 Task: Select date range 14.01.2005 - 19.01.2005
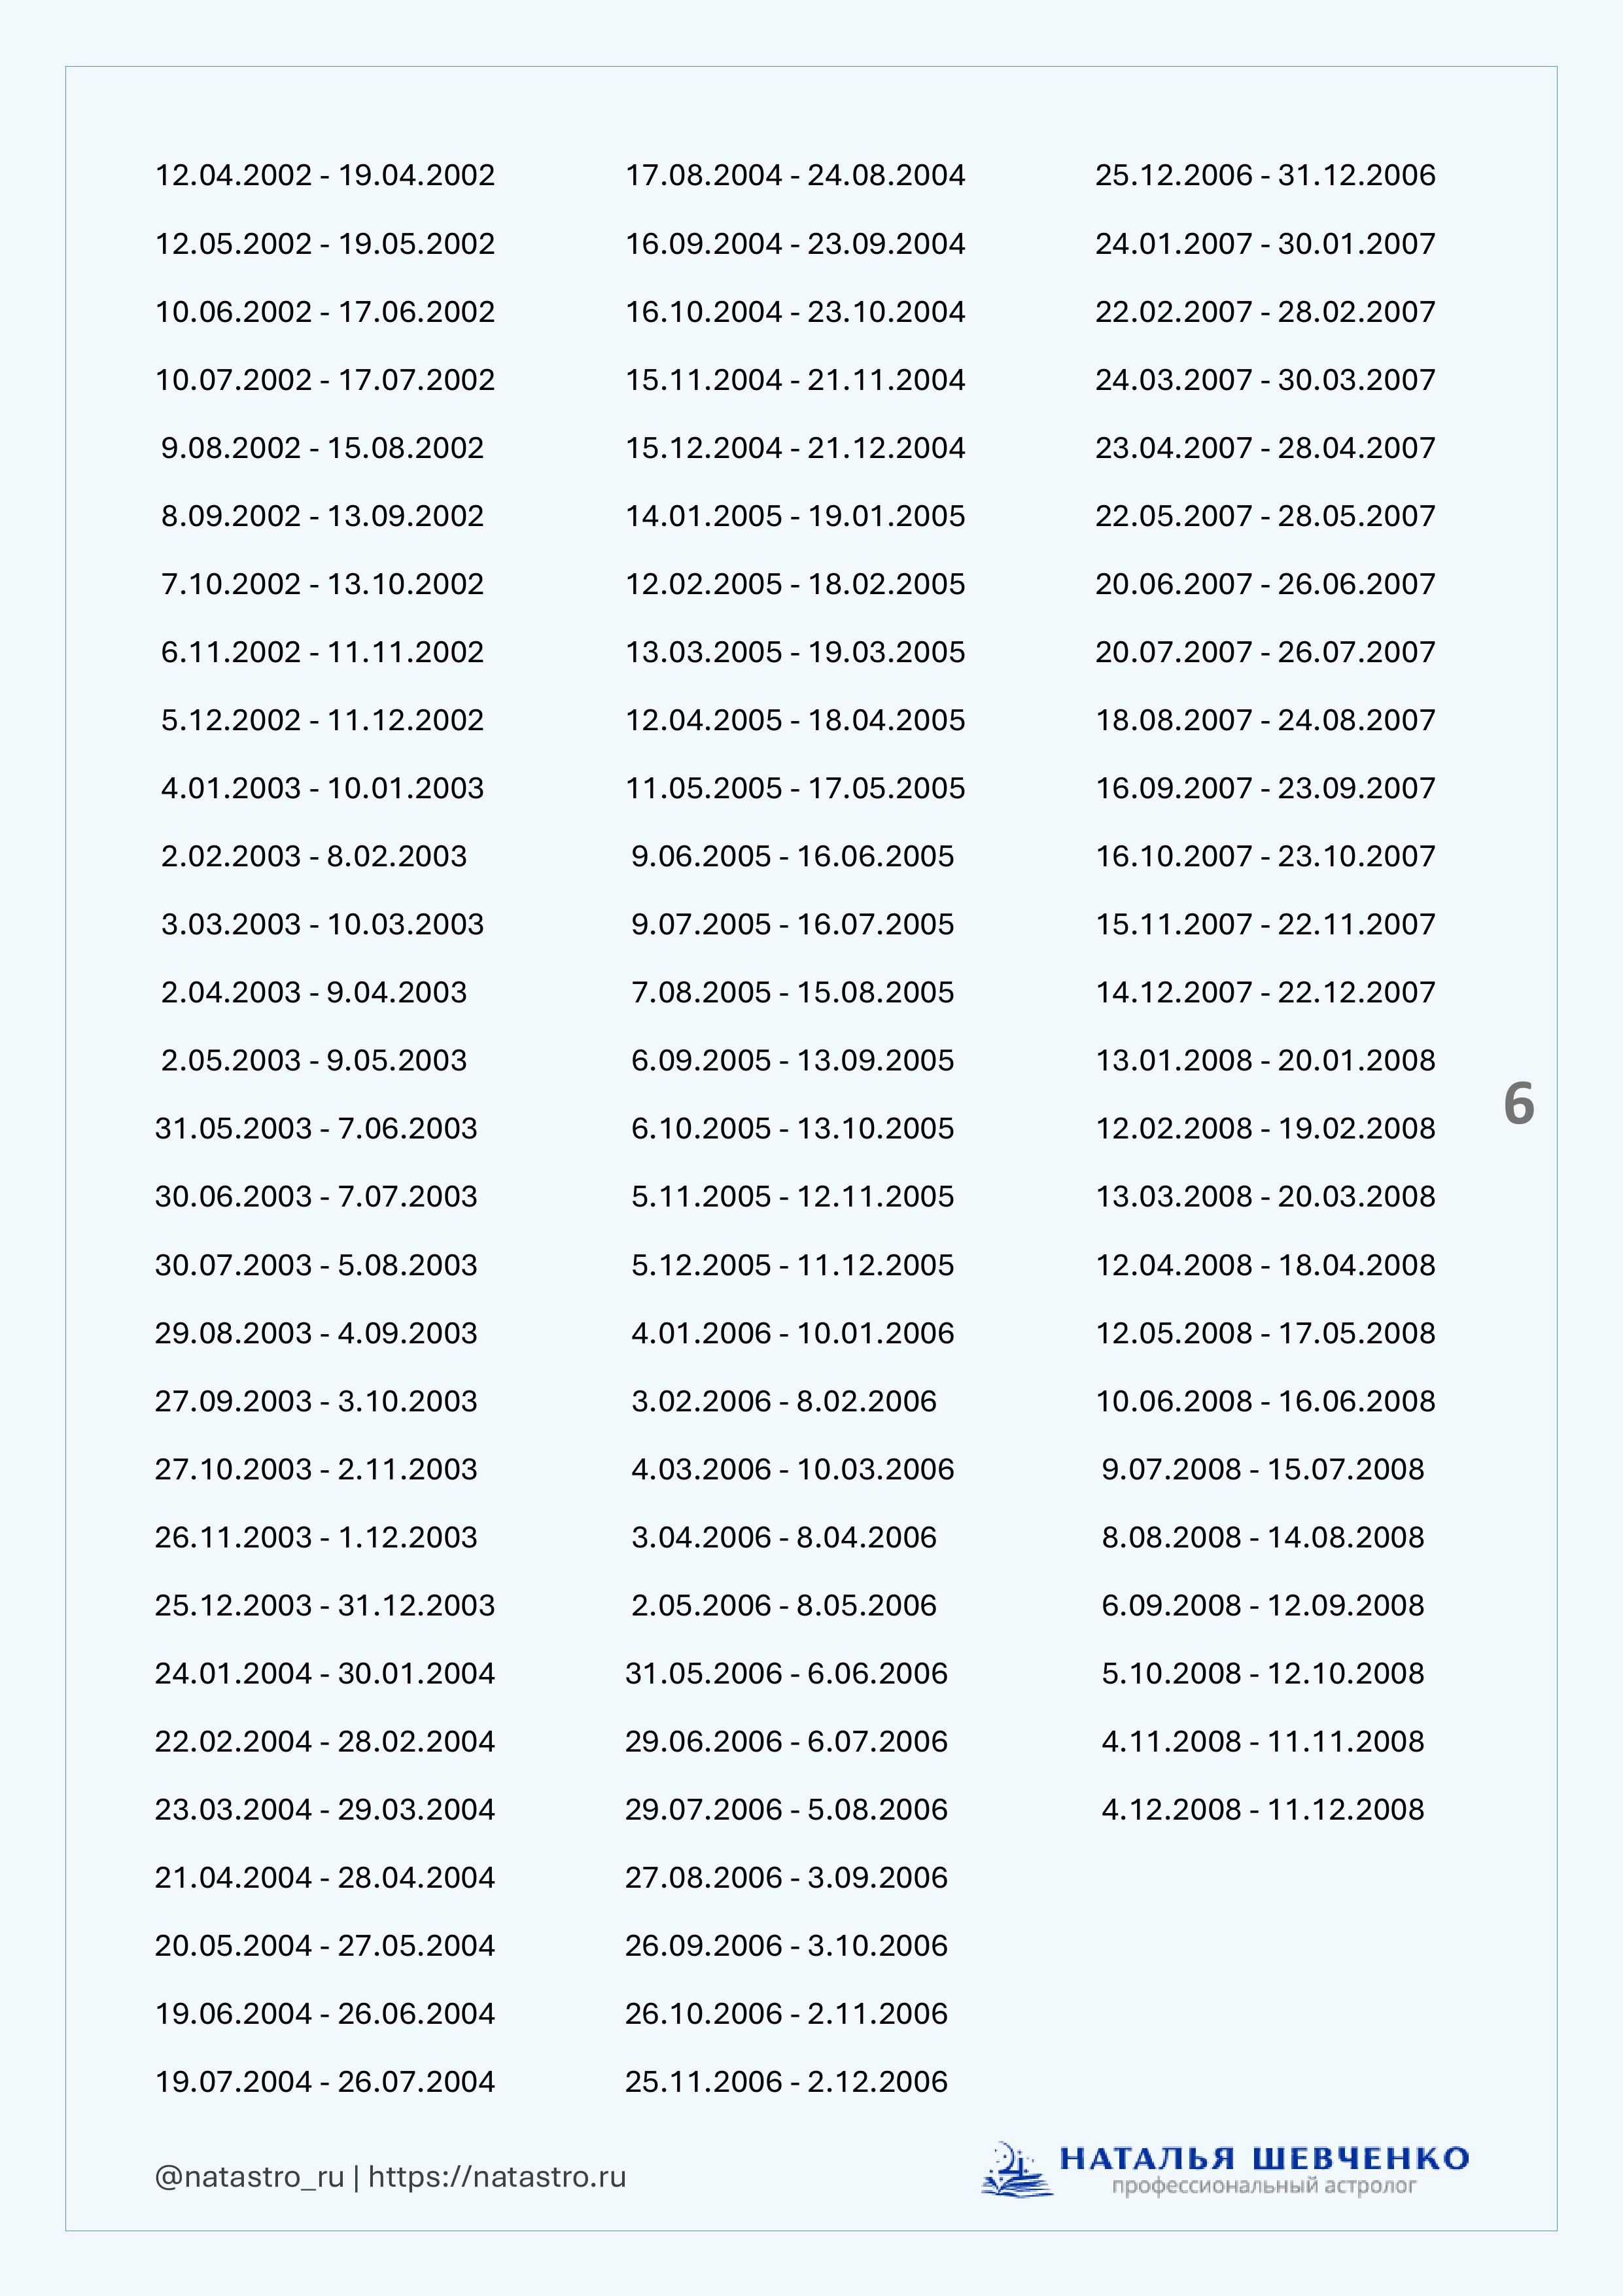click(795, 516)
